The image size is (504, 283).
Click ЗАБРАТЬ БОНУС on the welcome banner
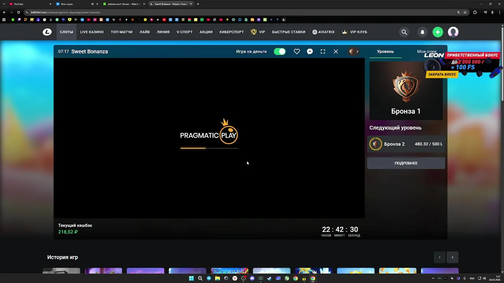click(442, 74)
